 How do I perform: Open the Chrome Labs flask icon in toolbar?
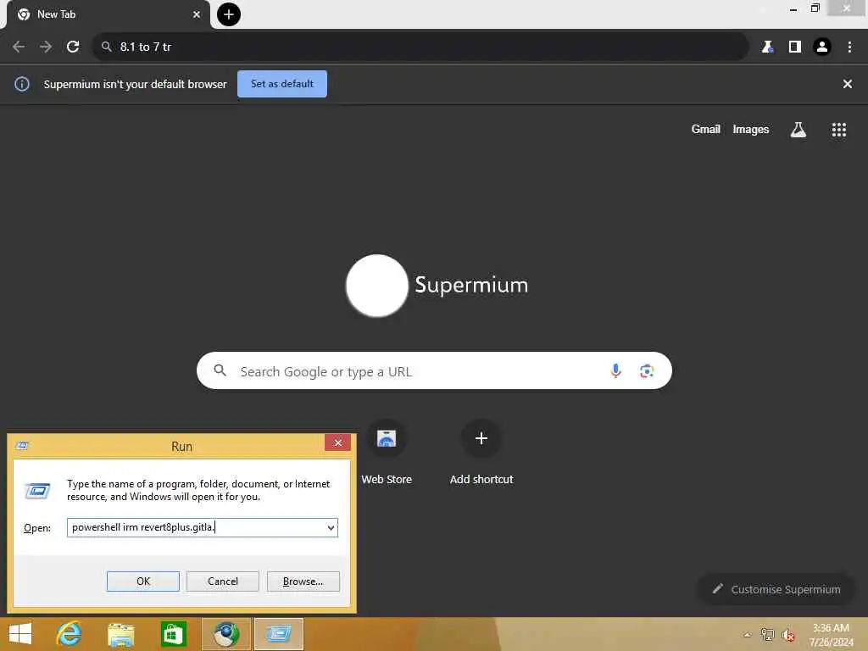pyautogui.click(x=767, y=47)
